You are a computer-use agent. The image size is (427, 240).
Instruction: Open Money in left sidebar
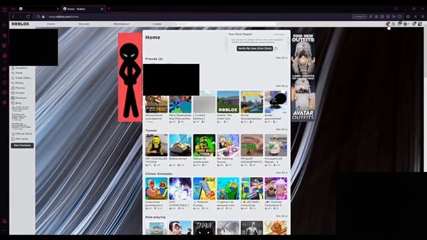tap(19, 83)
